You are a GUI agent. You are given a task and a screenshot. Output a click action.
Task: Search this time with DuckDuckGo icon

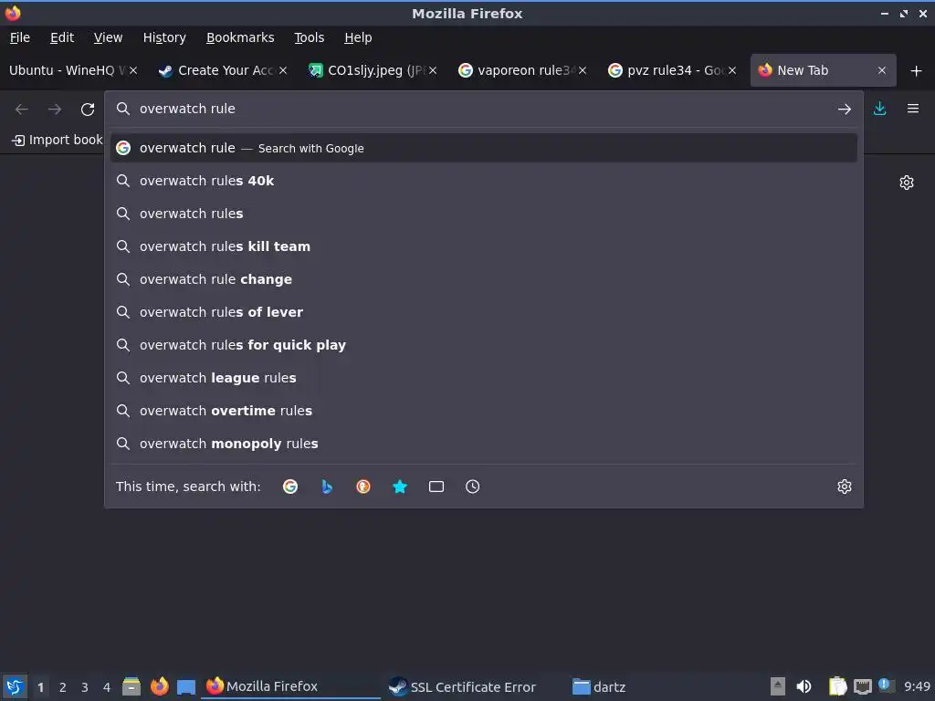point(363,487)
